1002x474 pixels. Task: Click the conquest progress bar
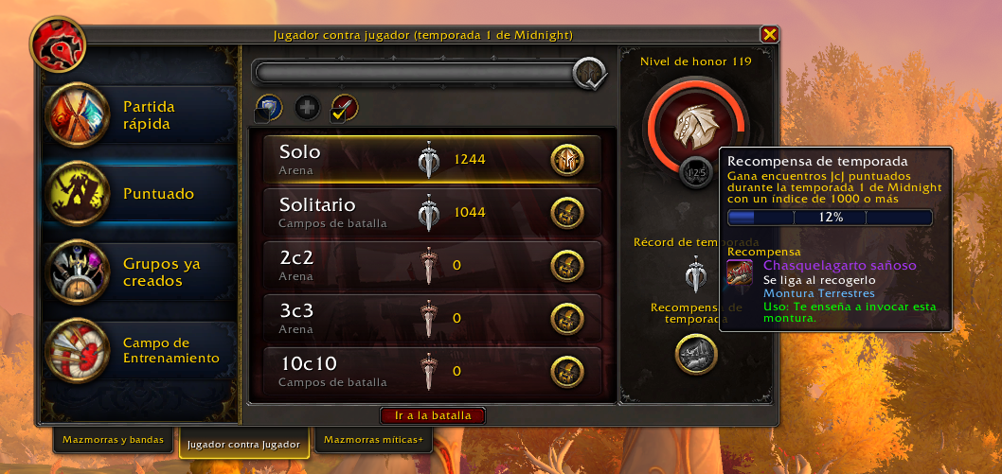[416, 73]
